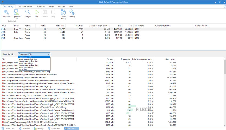226x130 pixels.
Task: Select the File status tab
Action: 71,128
